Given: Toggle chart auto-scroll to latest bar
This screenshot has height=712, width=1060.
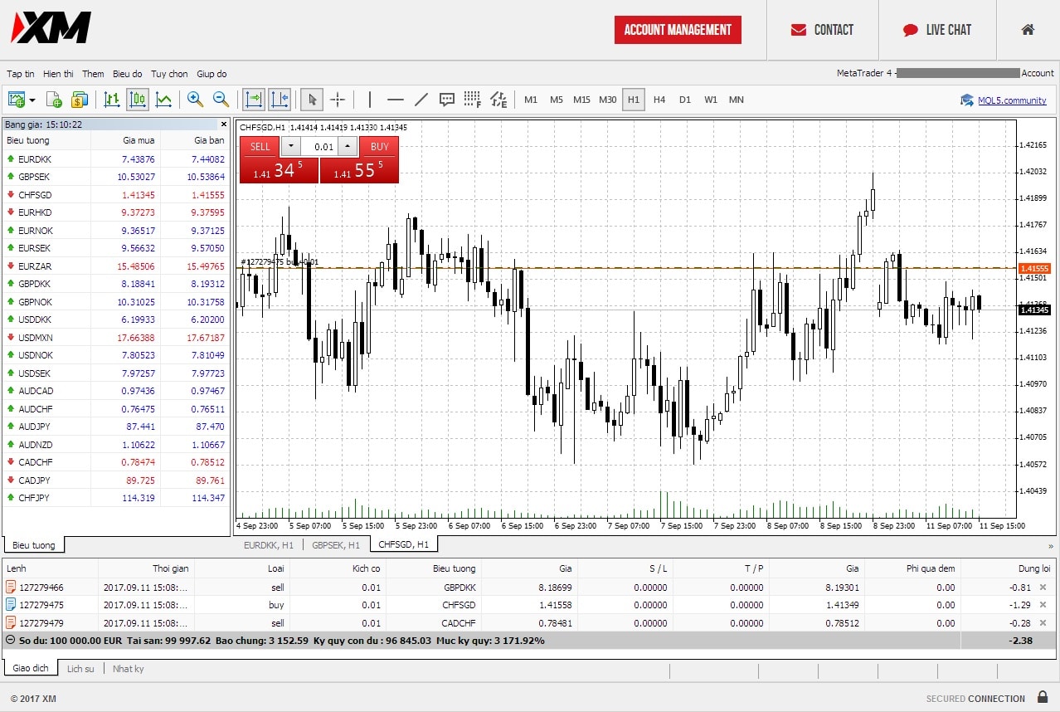Looking at the screenshot, I should tap(253, 100).
